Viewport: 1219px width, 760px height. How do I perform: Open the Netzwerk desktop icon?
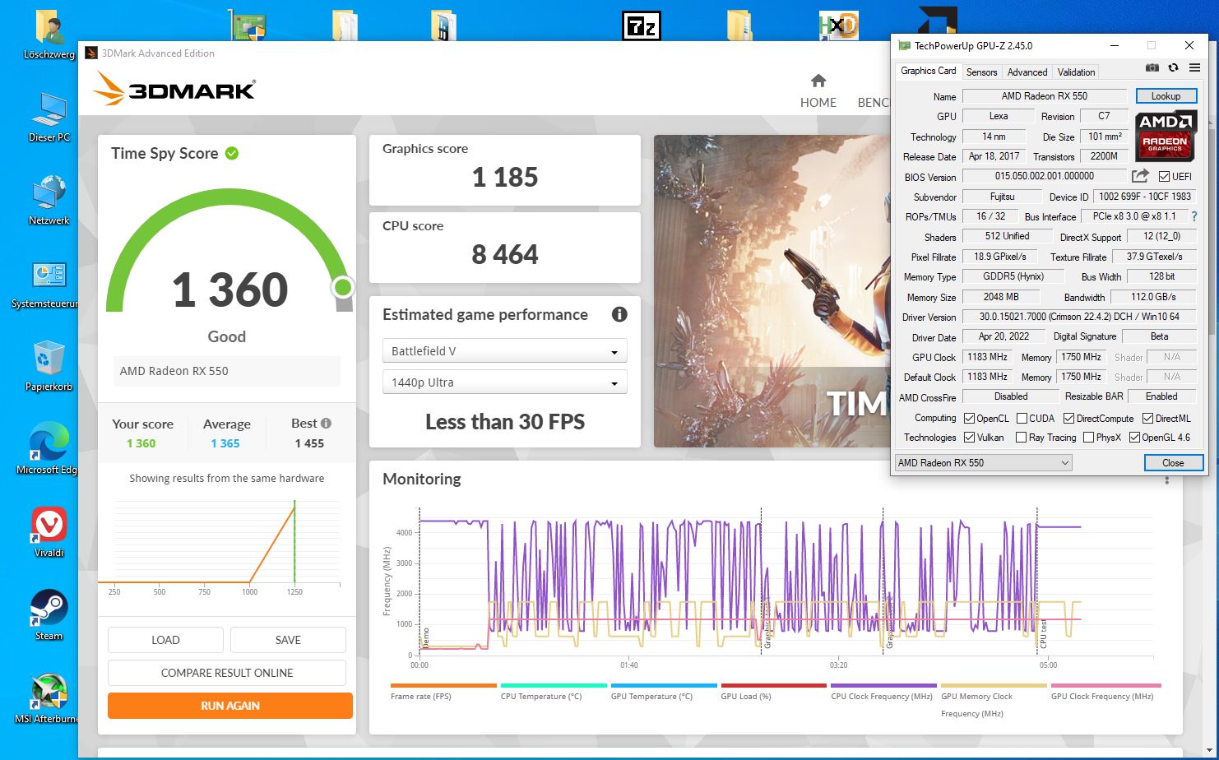point(49,200)
